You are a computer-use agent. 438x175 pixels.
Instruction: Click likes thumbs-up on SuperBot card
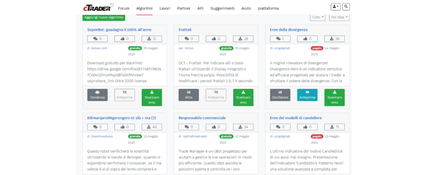tap(125, 39)
